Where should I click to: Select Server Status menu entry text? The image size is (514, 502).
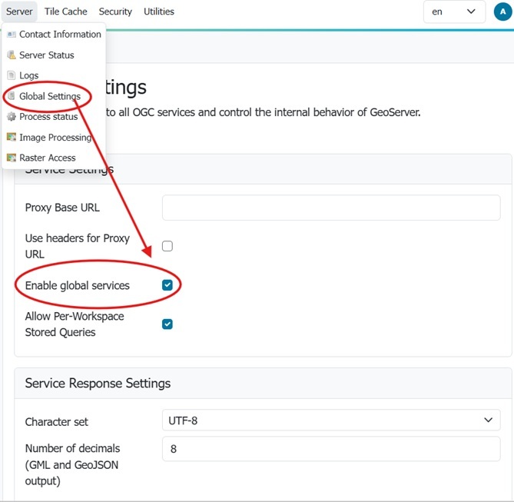pyautogui.click(x=46, y=55)
